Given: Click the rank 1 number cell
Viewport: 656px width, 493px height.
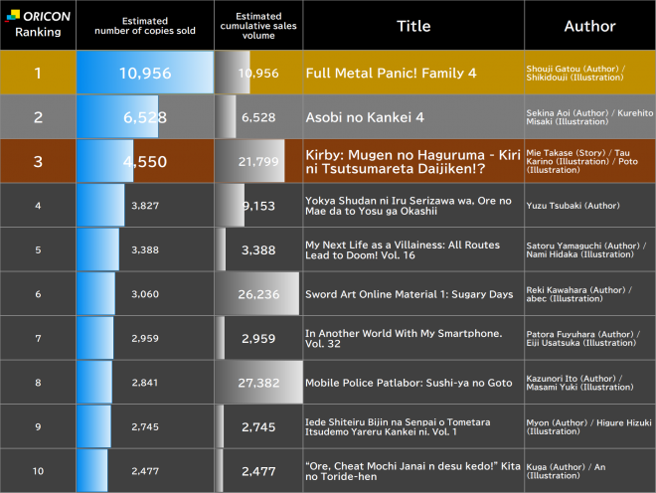Looking at the screenshot, I should click(38, 73).
